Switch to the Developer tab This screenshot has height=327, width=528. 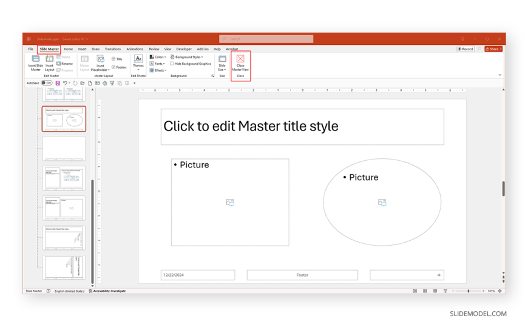pos(184,49)
